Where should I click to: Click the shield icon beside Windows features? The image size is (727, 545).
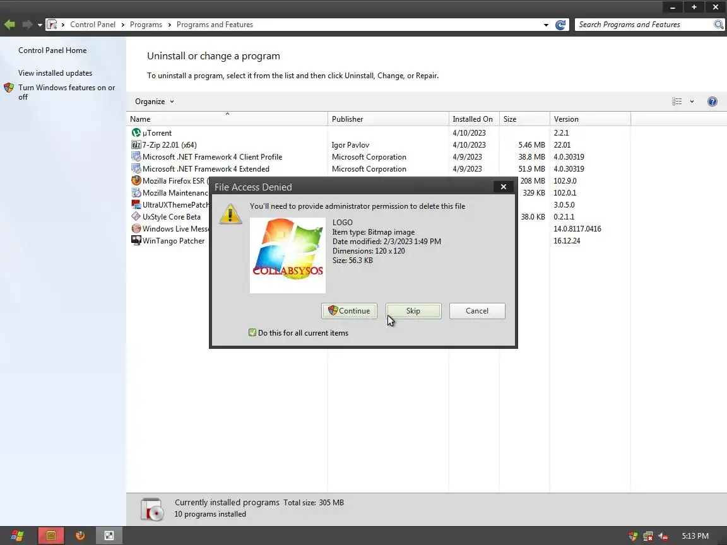[x=9, y=88]
